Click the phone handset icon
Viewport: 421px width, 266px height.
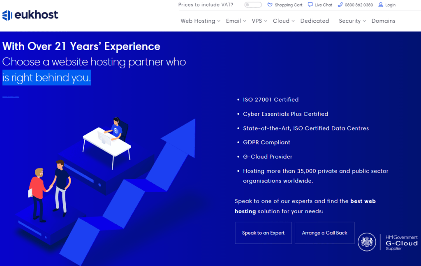coord(340,5)
